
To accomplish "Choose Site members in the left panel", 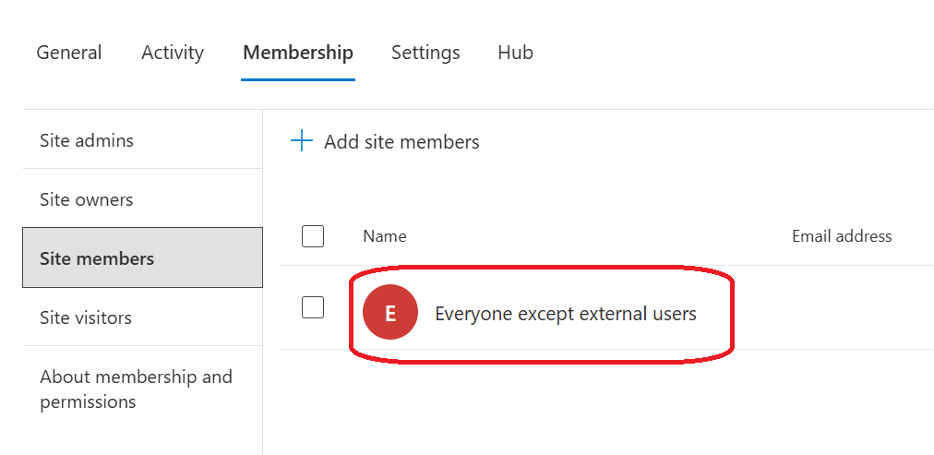I will [97, 258].
